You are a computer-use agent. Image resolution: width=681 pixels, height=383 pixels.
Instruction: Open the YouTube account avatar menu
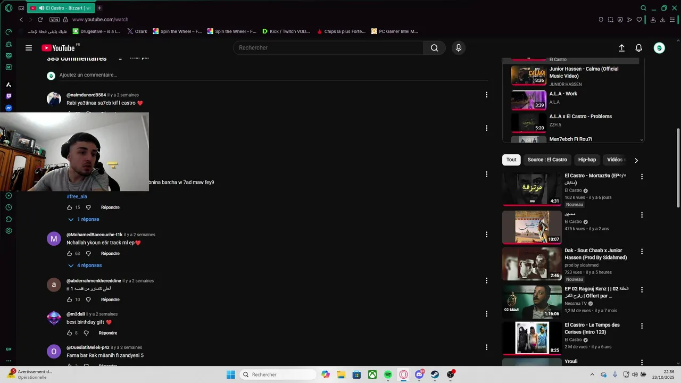tap(659, 48)
